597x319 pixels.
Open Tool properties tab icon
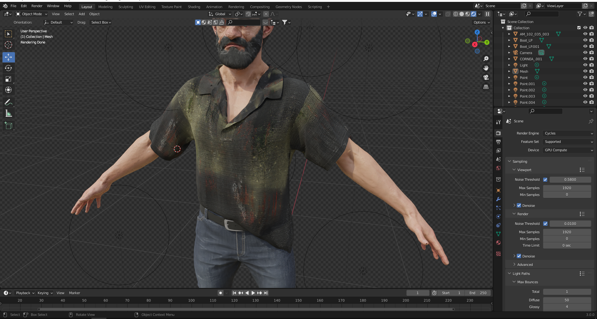point(498,122)
